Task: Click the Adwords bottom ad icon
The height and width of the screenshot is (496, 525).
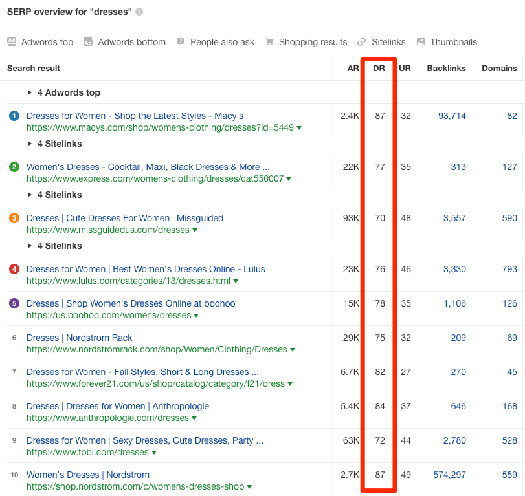Action: (x=88, y=42)
